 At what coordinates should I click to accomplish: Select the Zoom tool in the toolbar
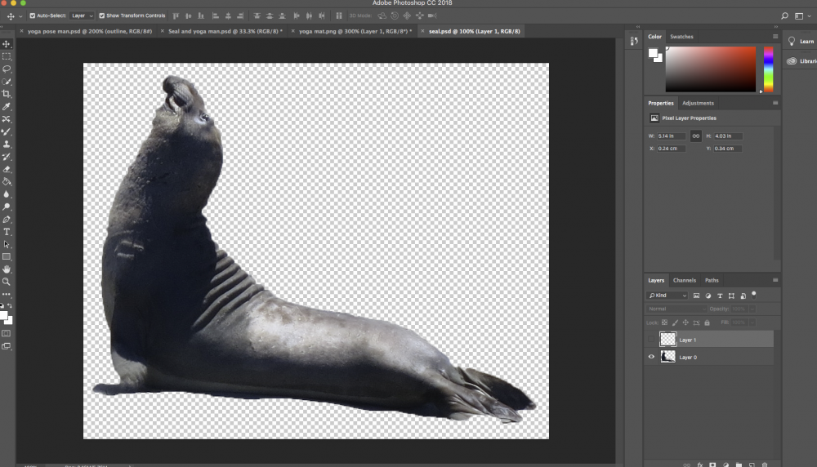(7, 282)
